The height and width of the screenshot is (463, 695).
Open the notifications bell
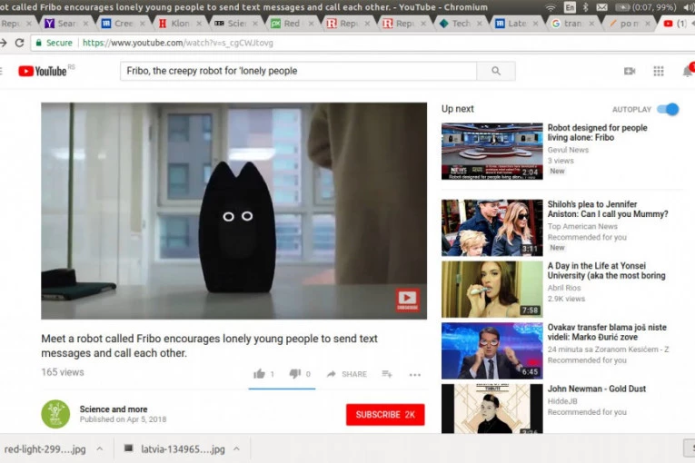coord(687,71)
